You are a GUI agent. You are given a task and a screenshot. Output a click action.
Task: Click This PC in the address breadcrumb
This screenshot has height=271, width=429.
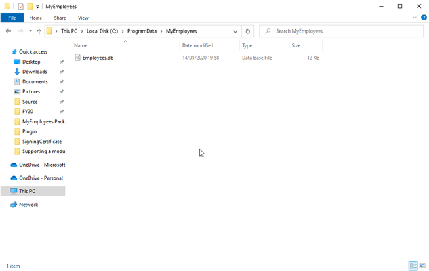[x=69, y=31]
